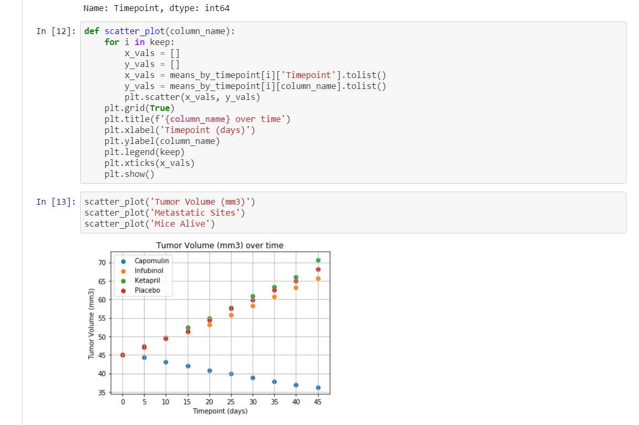Click the scatter_plot('Metastatic Sites') line
The image size is (639, 425).
coord(164,213)
